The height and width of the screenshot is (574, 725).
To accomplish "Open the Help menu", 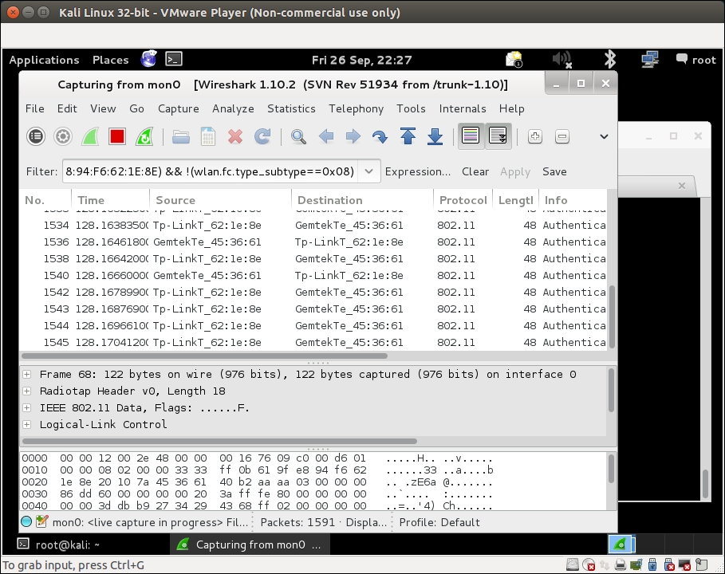I will (511, 108).
